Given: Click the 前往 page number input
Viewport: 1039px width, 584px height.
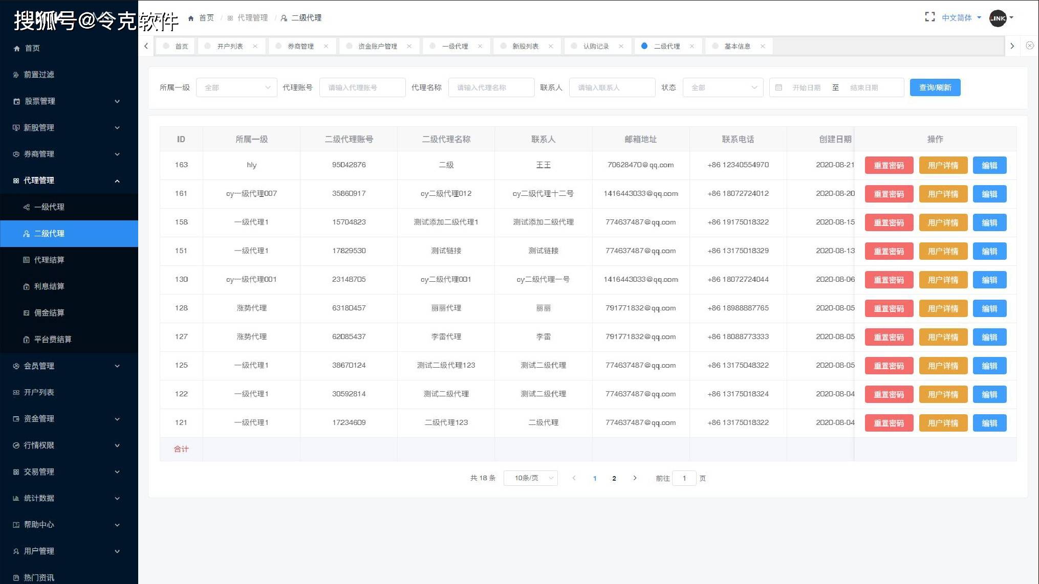Looking at the screenshot, I should (684, 478).
